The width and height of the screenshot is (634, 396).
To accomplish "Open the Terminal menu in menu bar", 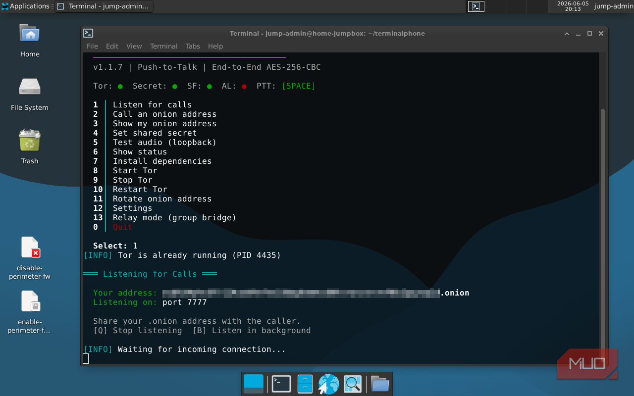I will 163,46.
